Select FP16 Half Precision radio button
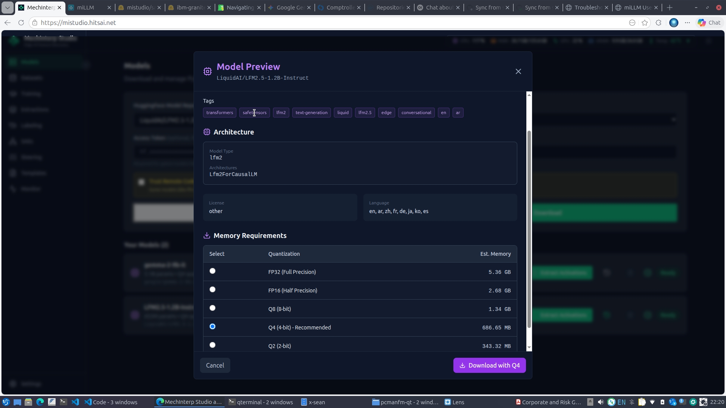 pos(213,289)
